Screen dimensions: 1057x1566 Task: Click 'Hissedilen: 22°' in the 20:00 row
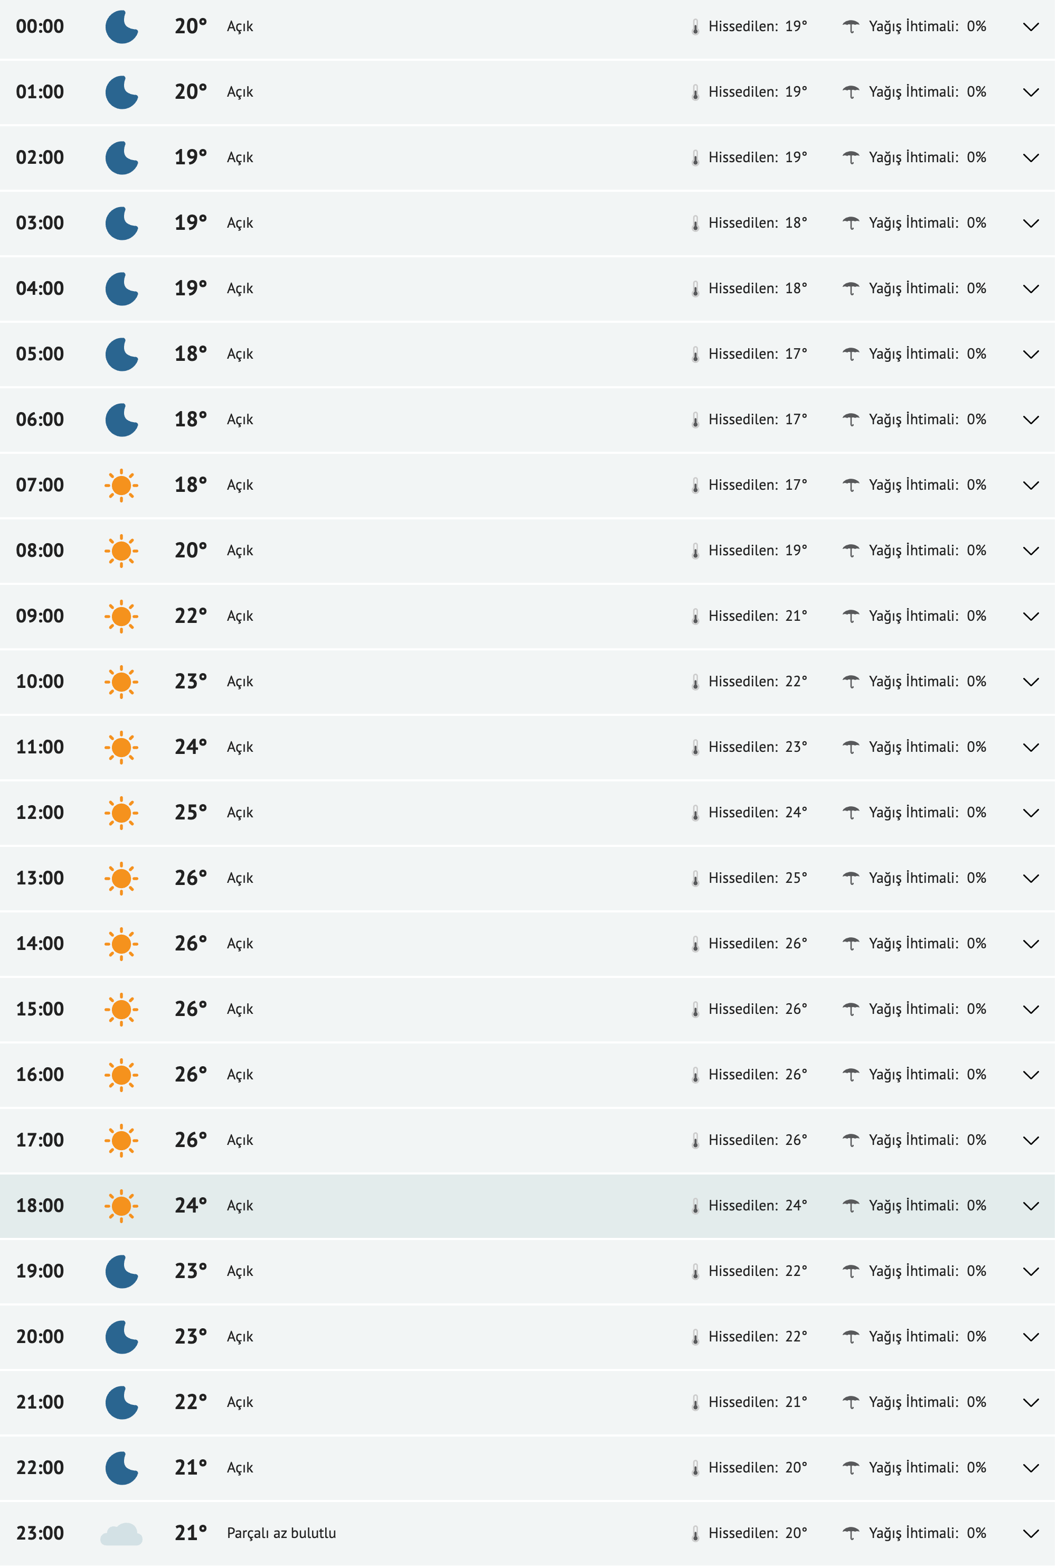pyautogui.click(x=757, y=1336)
